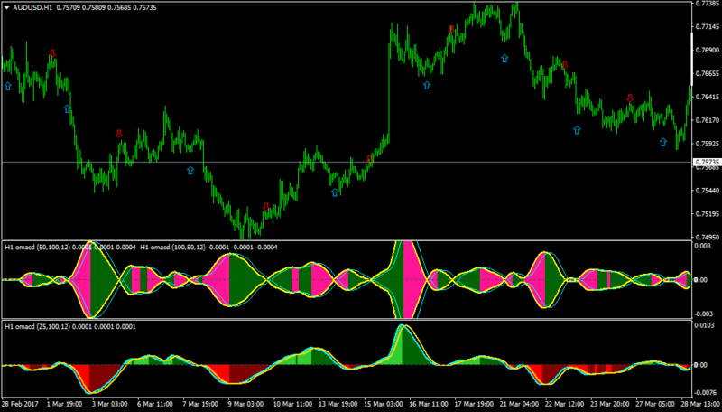722x412 pixels.
Task: Click the 7 Mar 19:00 time label
Action: (200, 404)
